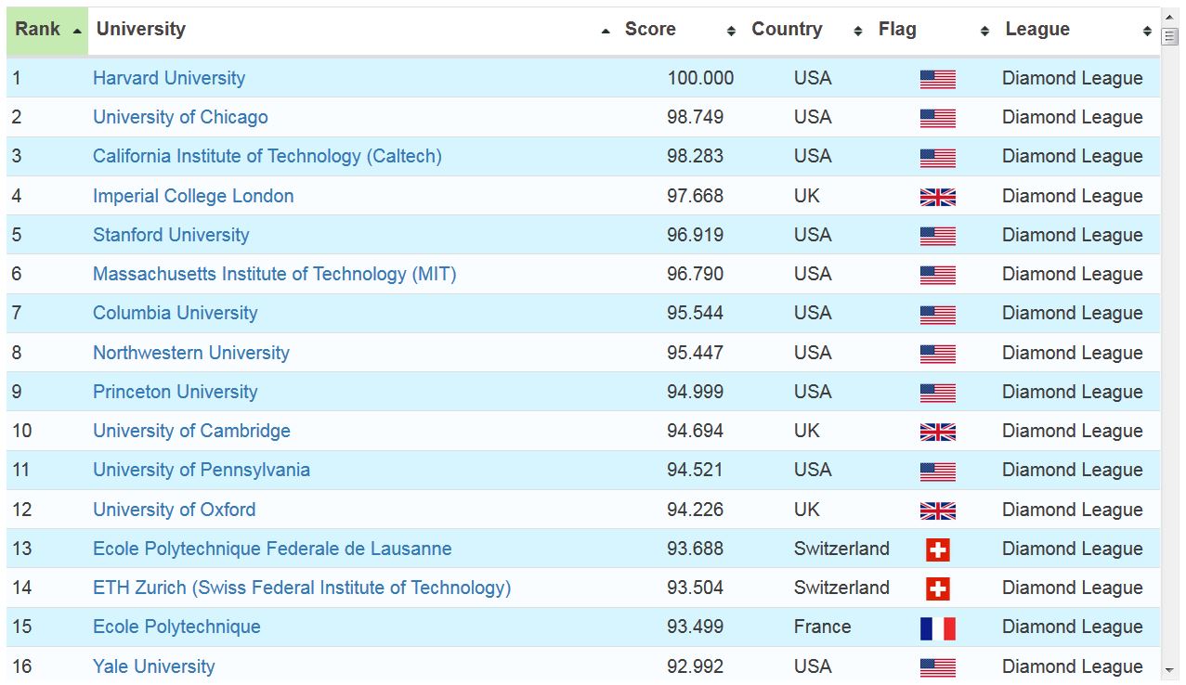
Task: Click the scrollbar up arrow
Action: pos(1170,17)
